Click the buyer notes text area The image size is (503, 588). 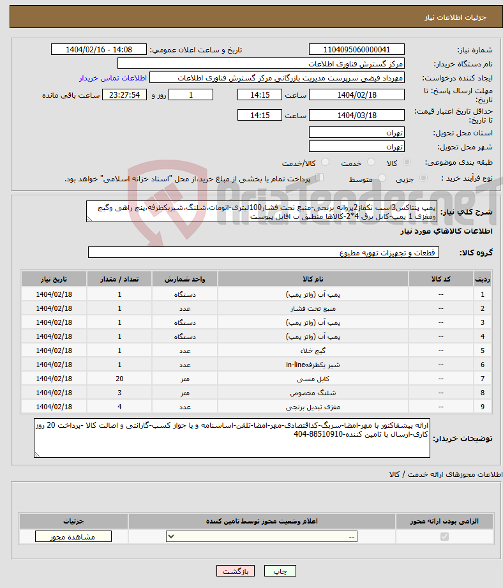232,438
